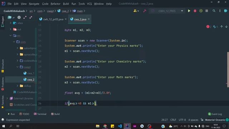229x129 pixels.
Task: Click the typo warning indicator in editor
Action: (x=215, y=27)
